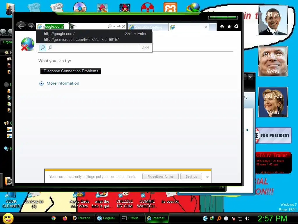Click the Internet Explorer taskbar button

point(157,218)
